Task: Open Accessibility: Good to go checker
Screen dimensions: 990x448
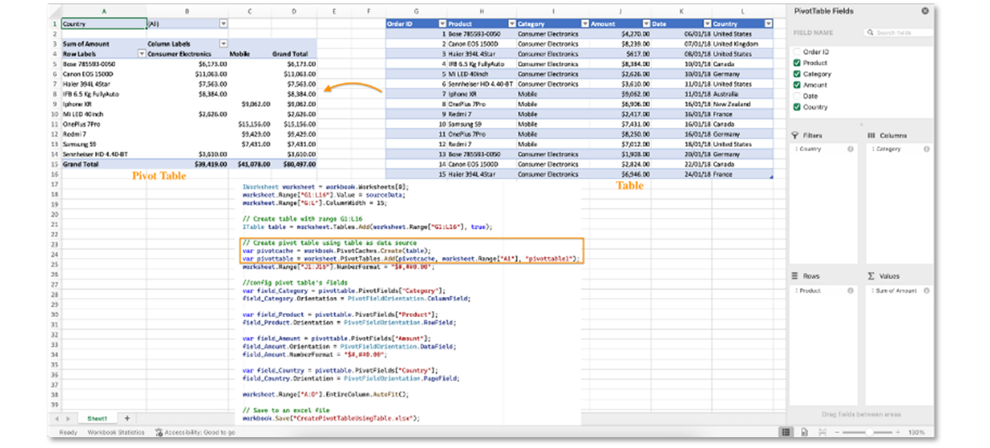Action: (195, 432)
